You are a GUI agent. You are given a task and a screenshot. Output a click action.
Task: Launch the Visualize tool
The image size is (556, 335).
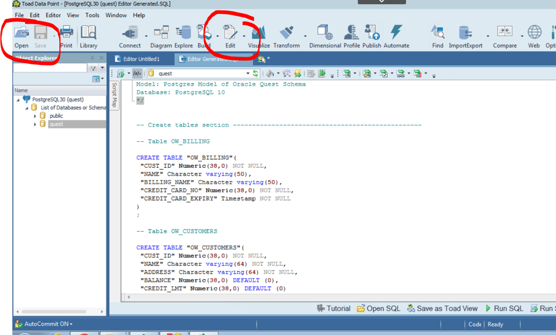coord(259,37)
